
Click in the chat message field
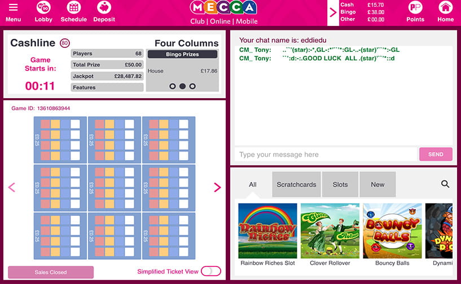tap(326, 154)
